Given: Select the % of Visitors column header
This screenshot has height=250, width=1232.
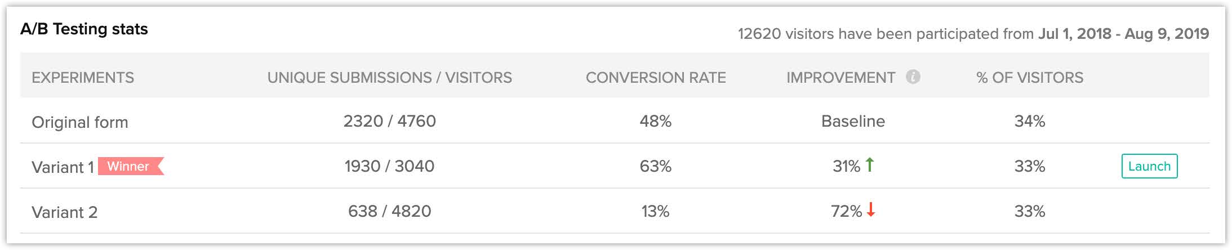Looking at the screenshot, I should 1029,78.
